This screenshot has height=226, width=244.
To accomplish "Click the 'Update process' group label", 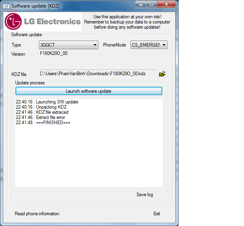I will [30, 83].
